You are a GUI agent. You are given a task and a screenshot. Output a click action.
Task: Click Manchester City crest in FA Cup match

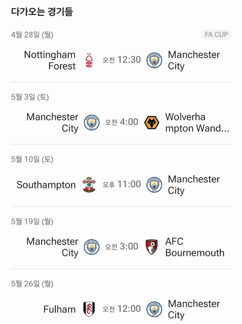coord(154,60)
